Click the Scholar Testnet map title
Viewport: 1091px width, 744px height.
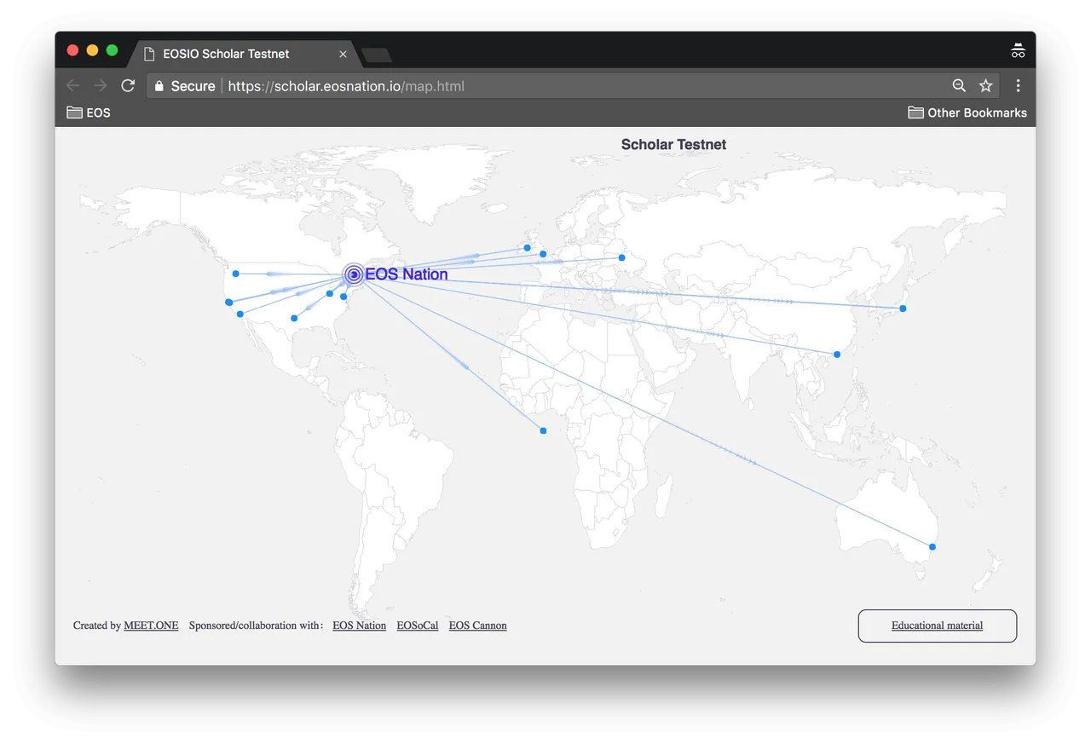point(673,145)
